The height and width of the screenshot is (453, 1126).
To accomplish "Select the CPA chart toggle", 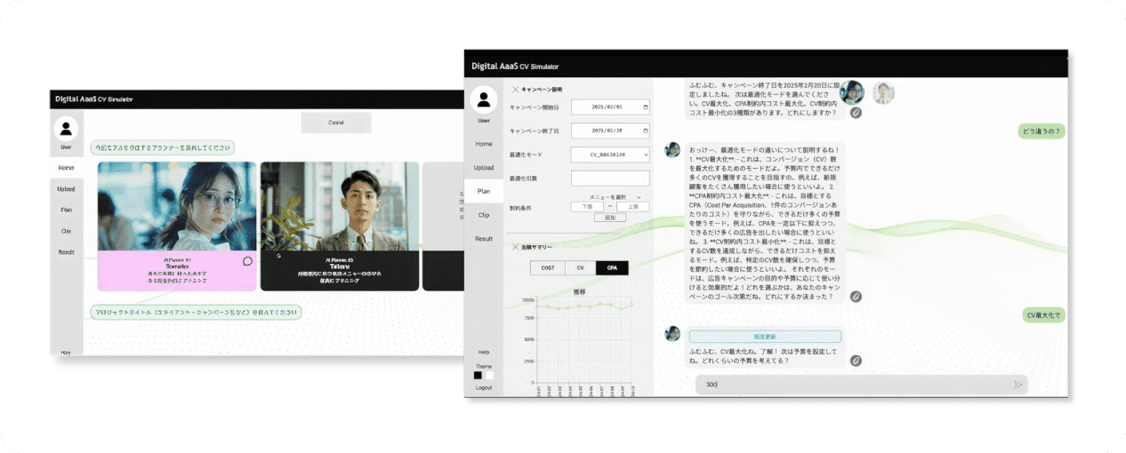I will [x=612, y=267].
